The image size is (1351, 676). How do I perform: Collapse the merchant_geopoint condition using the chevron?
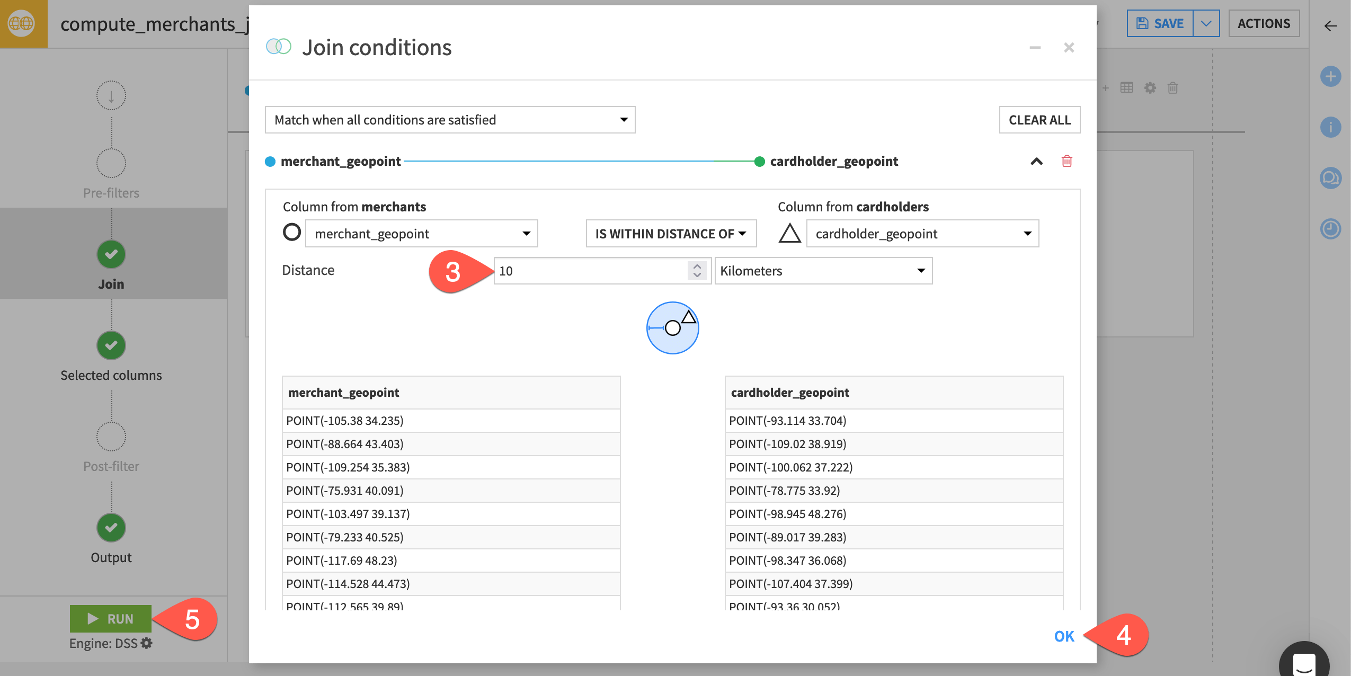pyautogui.click(x=1035, y=162)
